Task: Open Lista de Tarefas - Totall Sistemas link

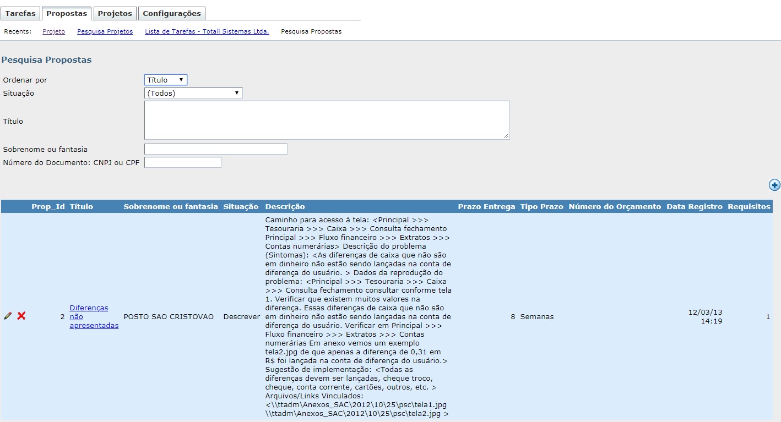Action: pos(207,31)
